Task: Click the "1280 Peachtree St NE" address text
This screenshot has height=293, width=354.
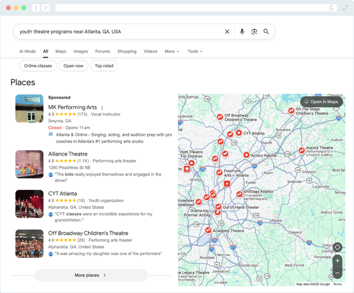Action: [x=69, y=168]
